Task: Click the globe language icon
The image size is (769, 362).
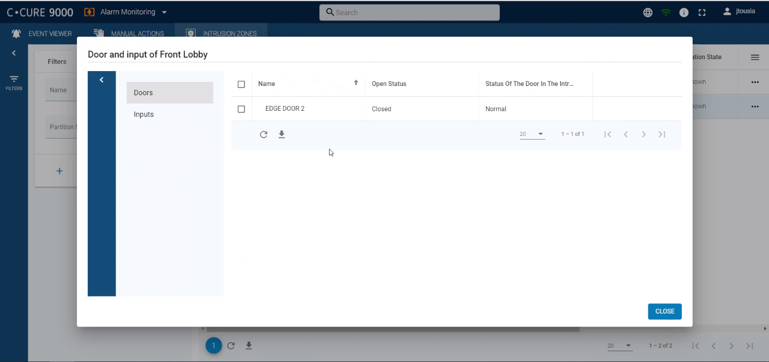Action: (648, 12)
